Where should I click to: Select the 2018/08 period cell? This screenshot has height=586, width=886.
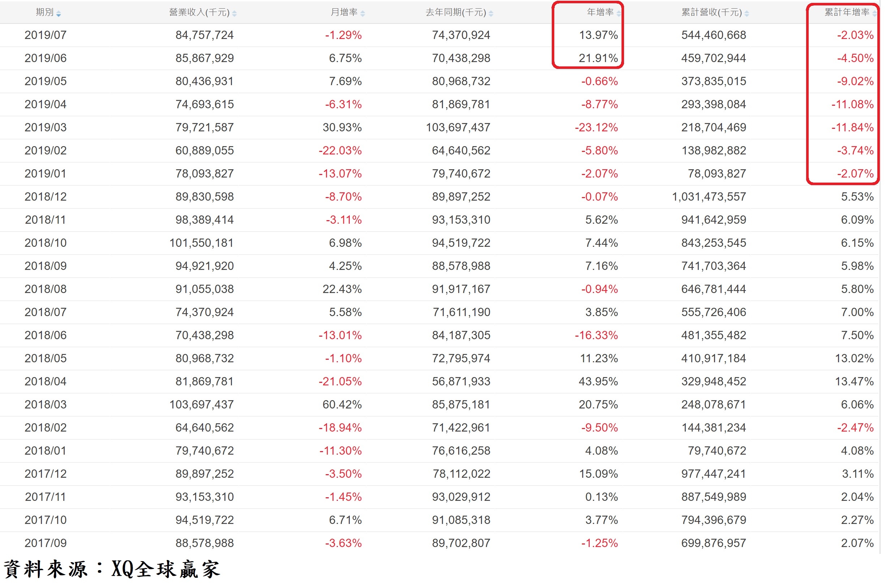click(46, 290)
